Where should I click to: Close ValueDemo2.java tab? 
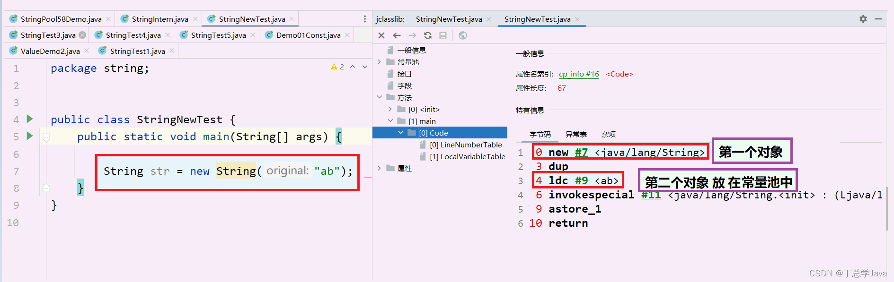[87, 51]
